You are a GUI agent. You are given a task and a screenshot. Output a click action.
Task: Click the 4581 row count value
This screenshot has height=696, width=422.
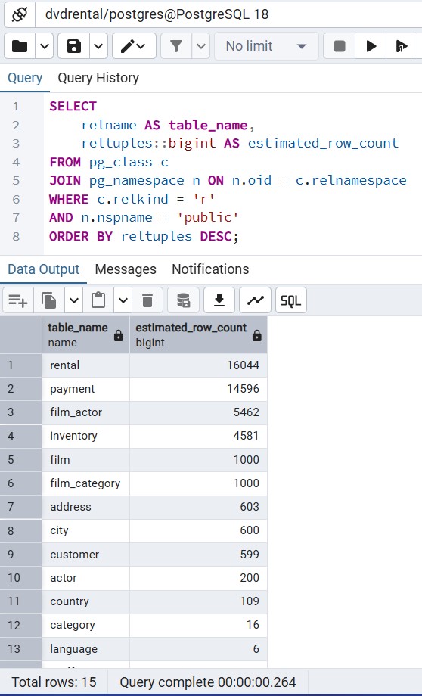(198, 436)
